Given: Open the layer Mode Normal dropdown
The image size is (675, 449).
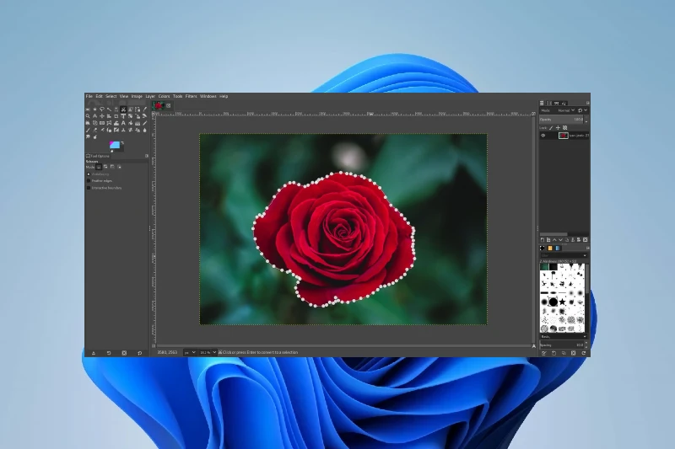Looking at the screenshot, I should tap(558, 110).
